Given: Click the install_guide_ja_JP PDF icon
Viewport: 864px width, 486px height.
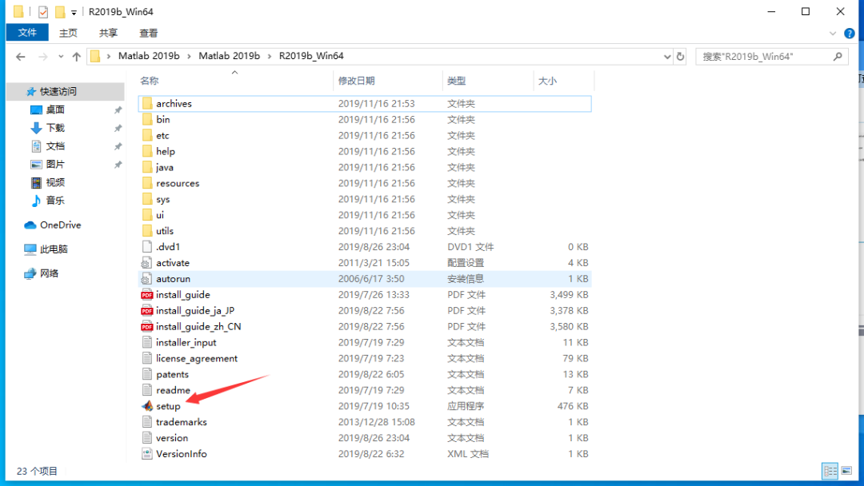Looking at the screenshot, I should (147, 311).
